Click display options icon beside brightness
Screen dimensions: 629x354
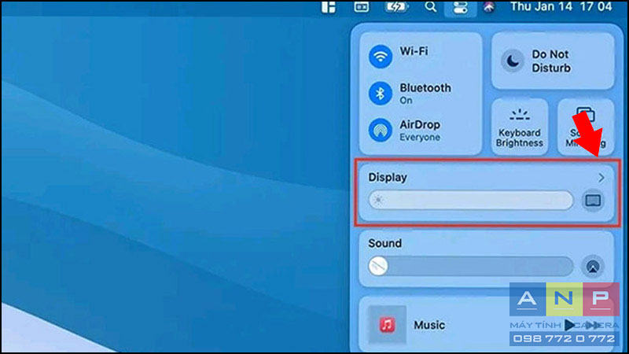pos(593,201)
